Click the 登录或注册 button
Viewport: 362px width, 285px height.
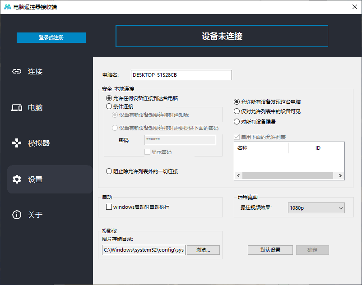point(51,37)
